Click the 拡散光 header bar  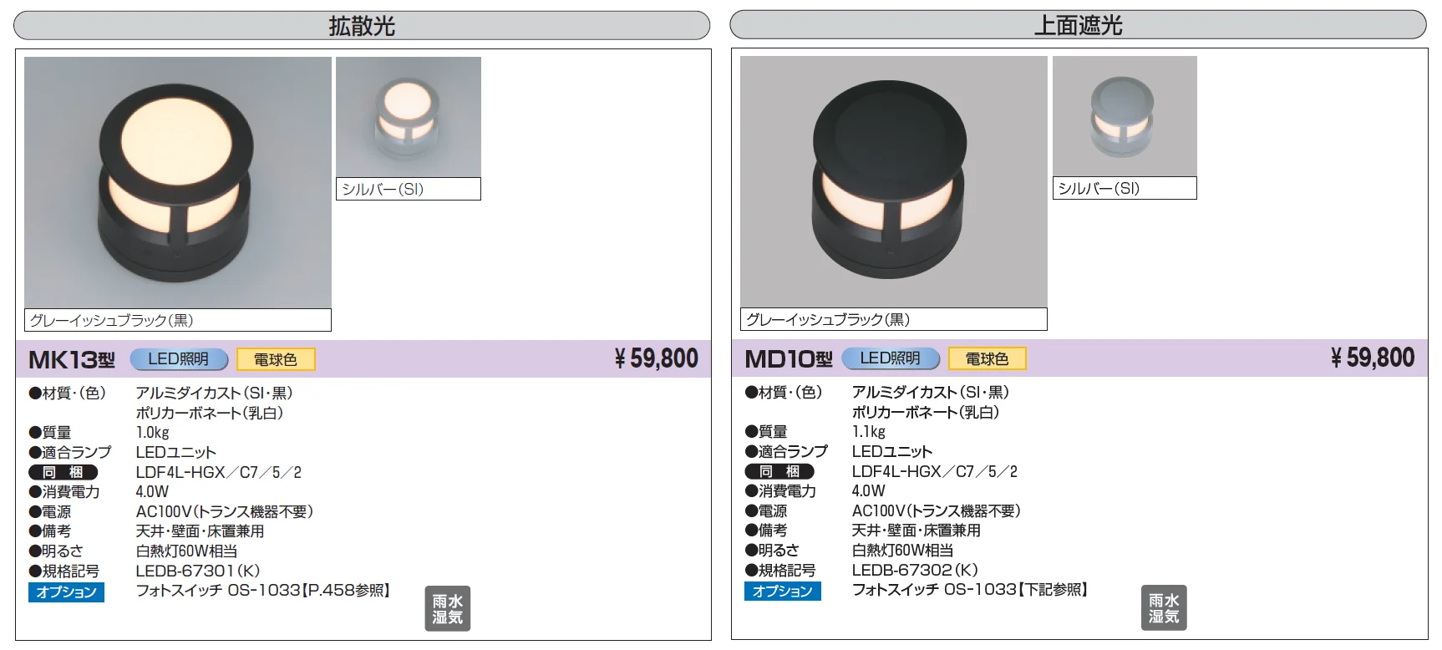click(x=362, y=25)
